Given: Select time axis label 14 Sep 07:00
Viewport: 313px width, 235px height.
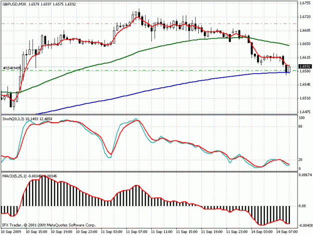Looking at the screenshot, I should 287,232.
